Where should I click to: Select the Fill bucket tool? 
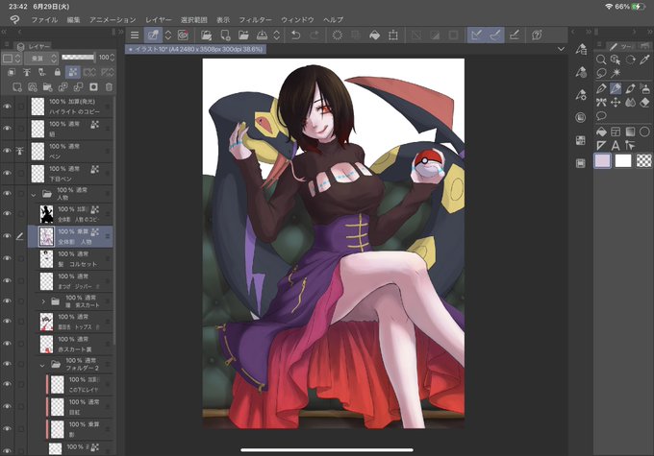point(601,132)
